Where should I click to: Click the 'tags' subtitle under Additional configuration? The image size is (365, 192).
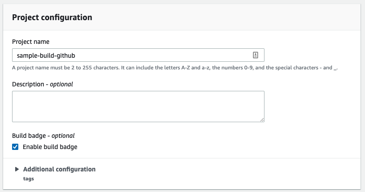point(29,179)
